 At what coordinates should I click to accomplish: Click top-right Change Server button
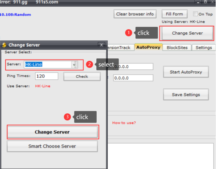[188, 33]
